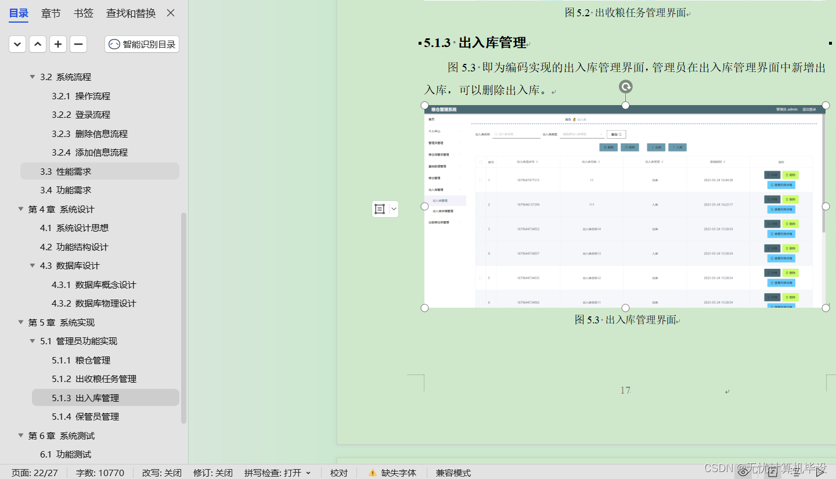Switch to the 书签 (bookmarks) tab
This screenshot has height=479, width=836.
[83, 13]
